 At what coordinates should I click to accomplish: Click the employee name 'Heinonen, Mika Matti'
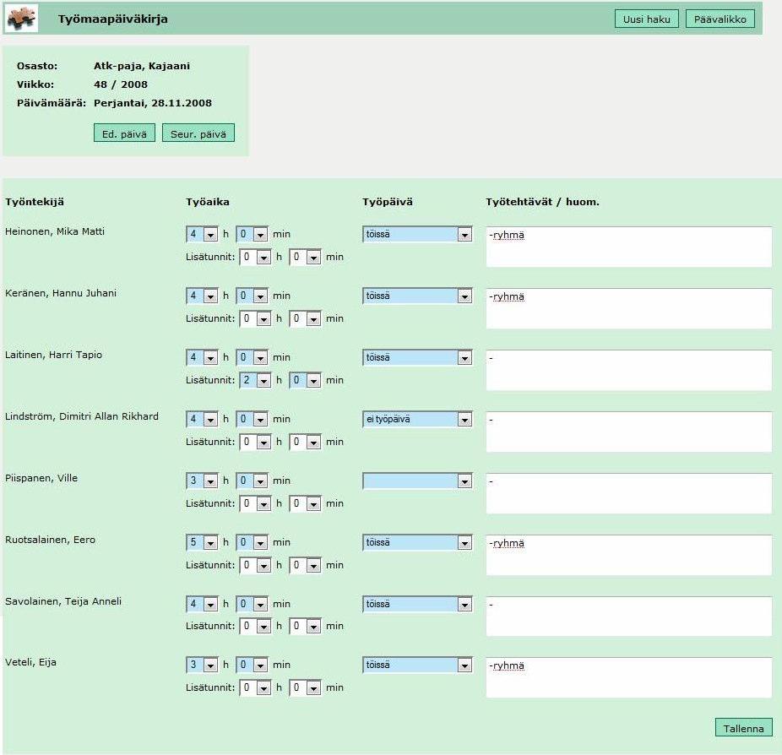[x=55, y=231]
